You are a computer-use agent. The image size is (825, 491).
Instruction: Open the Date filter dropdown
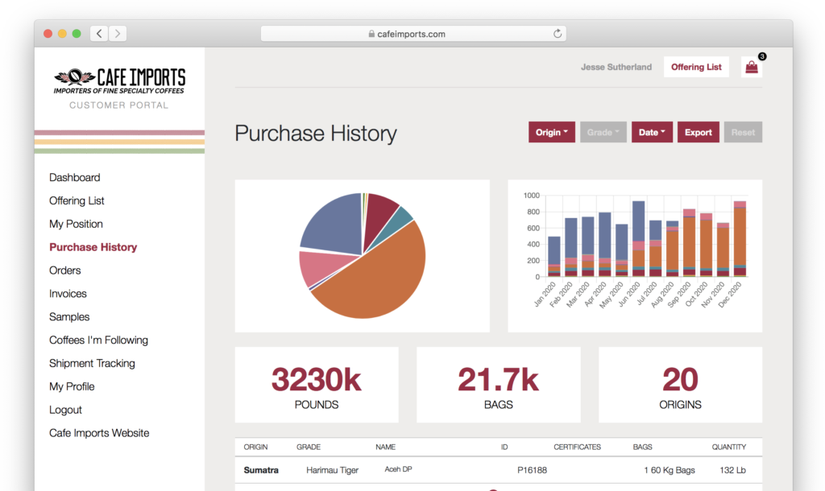click(x=652, y=132)
